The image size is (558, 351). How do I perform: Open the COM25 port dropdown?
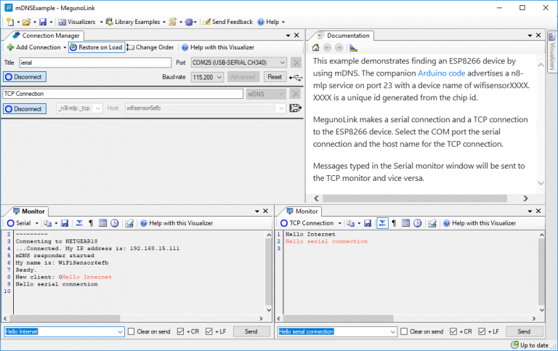[238, 62]
